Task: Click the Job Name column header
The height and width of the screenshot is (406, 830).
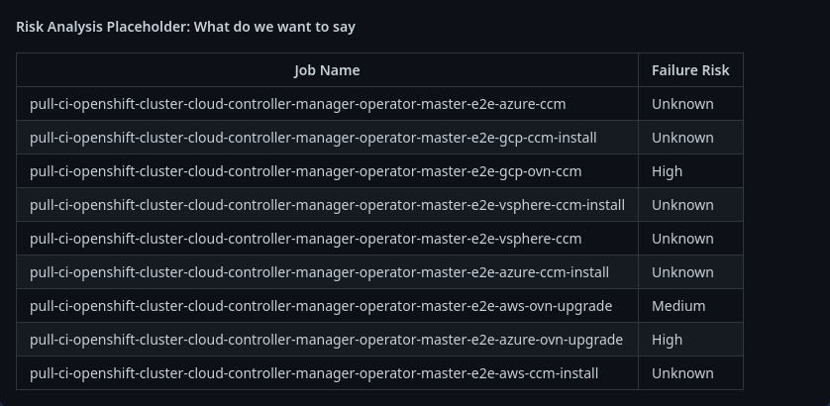Action: click(x=327, y=70)
